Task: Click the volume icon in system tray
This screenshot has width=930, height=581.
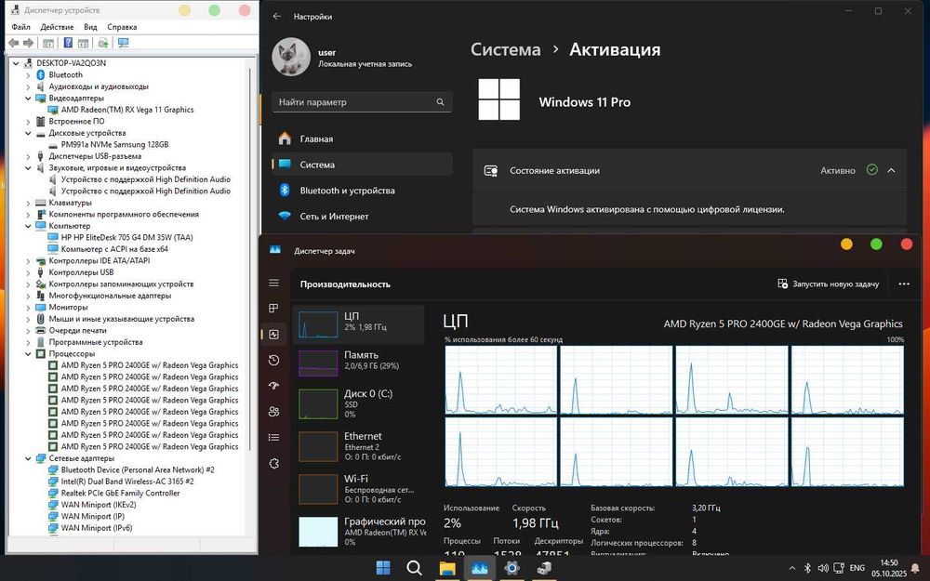Action: coord(823,568)
